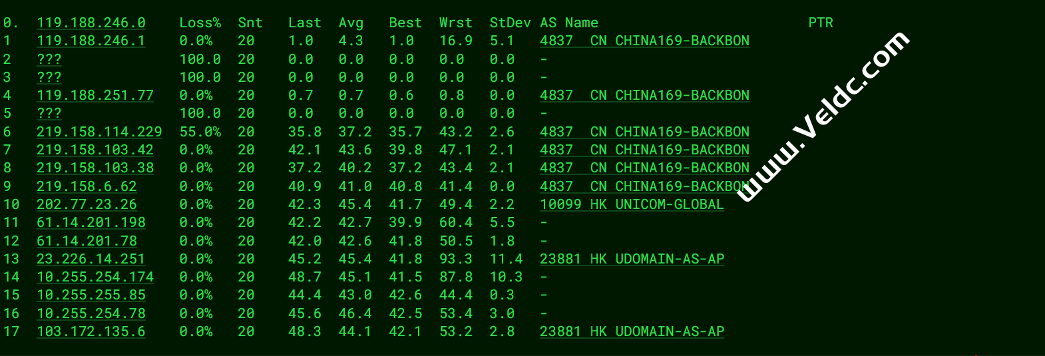
Task: Click the Snt column header
Action: pyautogui.click(x=250, y=23)
